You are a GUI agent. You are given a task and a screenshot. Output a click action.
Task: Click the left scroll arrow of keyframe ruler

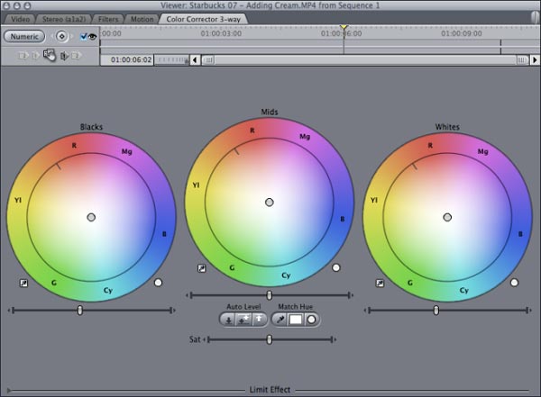[195, 60]
